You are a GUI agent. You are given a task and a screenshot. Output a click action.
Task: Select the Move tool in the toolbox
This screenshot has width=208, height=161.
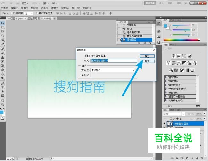(x=3, y=23)
